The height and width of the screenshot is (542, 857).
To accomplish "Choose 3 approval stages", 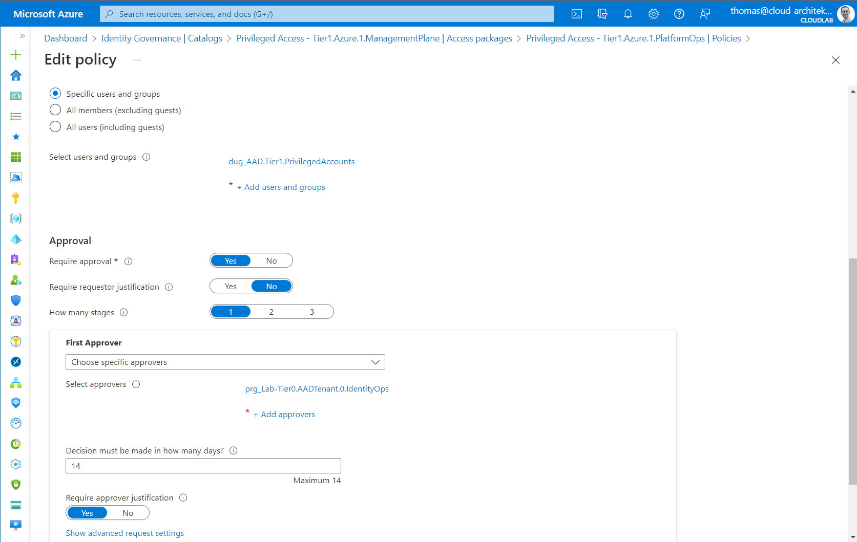I will pyautogui.click(x=312, y=312).
